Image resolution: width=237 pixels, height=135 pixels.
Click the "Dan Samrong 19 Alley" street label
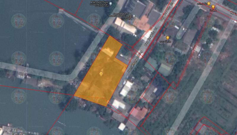click(x=135, y=62)
